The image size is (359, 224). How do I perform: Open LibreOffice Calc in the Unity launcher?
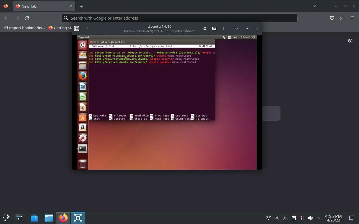[83, 97]
